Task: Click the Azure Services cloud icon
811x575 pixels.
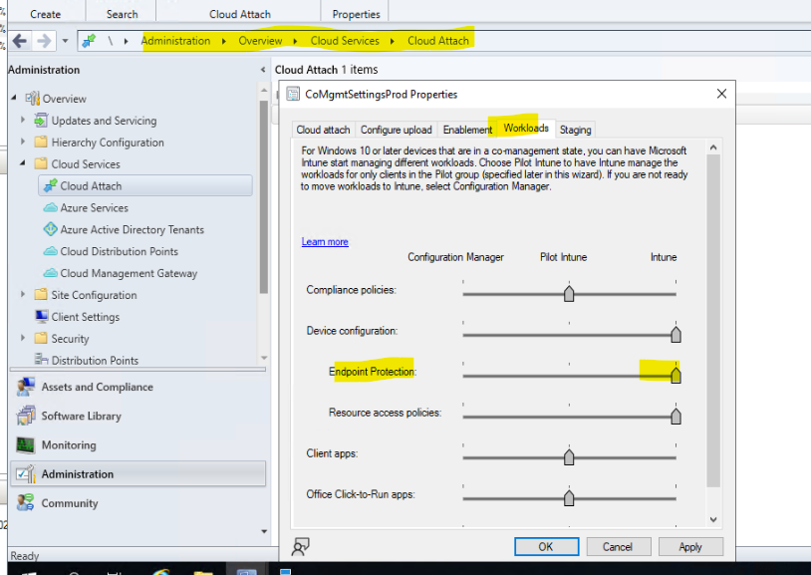Action: coord(50,207)
